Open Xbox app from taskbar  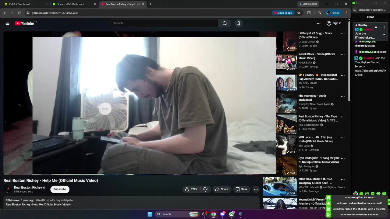[x=232, y=214]
